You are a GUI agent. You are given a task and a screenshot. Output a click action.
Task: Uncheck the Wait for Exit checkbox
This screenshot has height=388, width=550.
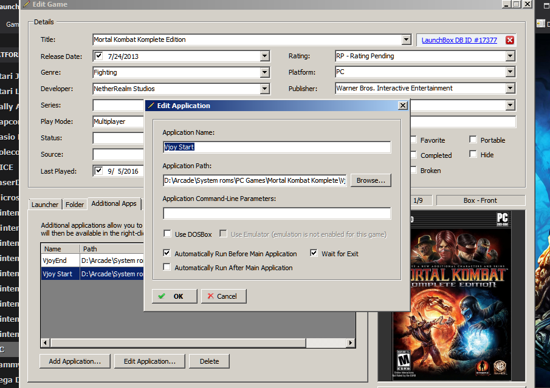click(x=314, y=253)
